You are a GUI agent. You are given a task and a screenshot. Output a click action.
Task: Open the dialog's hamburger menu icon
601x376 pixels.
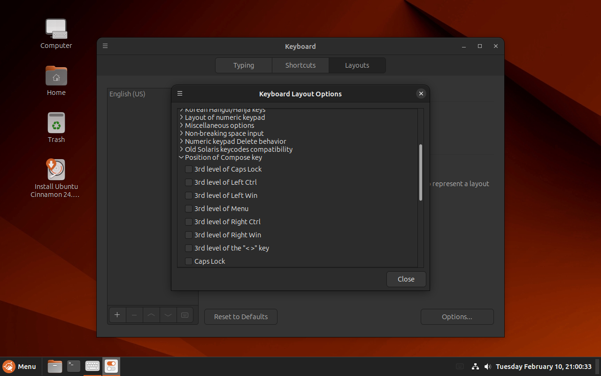tap(180, 94)
